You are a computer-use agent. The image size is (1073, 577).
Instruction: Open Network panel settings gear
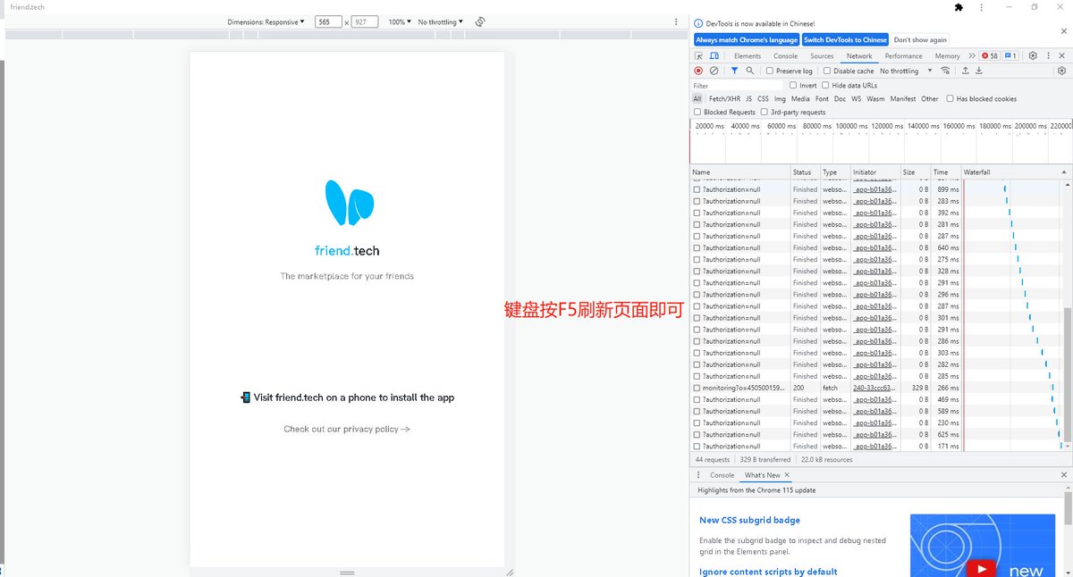click(x=1061, y=71)
